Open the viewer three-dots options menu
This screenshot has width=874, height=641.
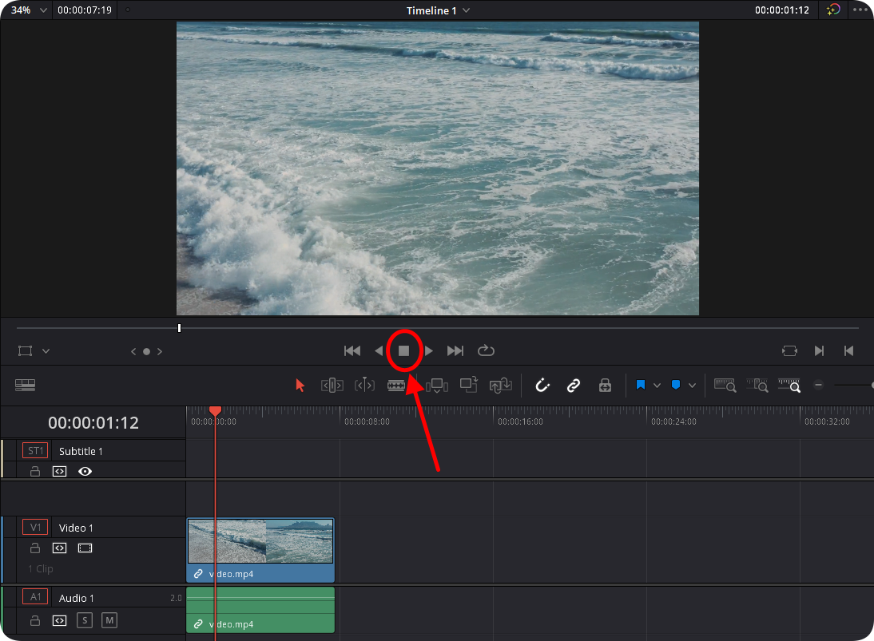(860, 10)
